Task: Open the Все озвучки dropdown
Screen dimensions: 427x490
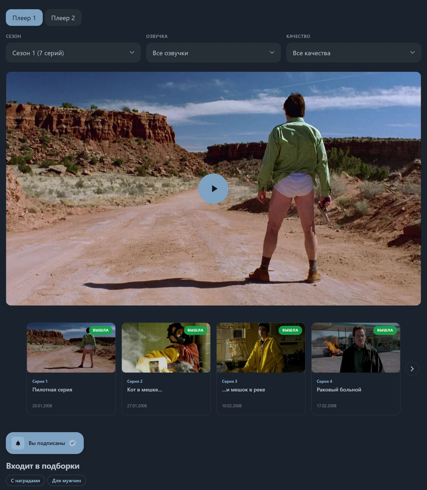Action: click(x=213, y=53)
